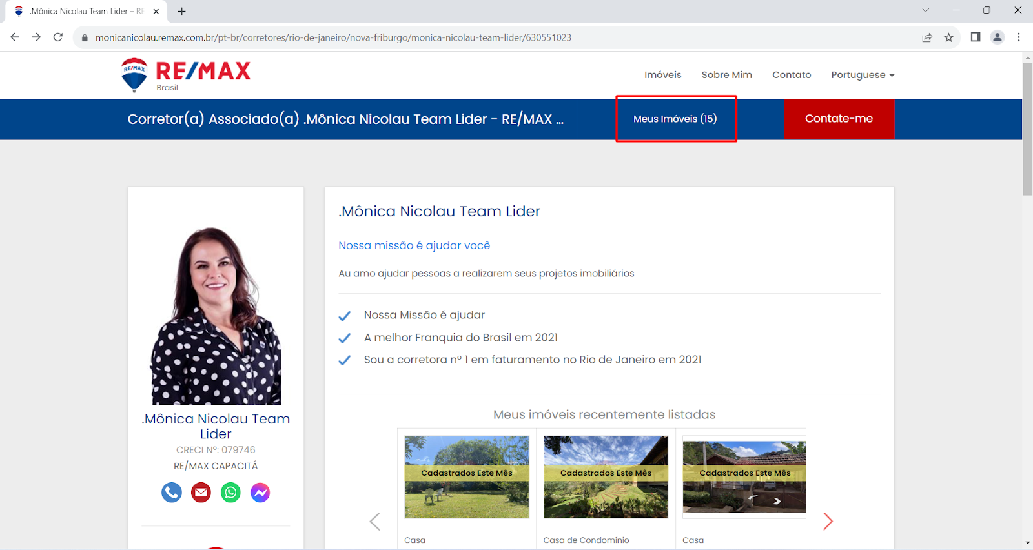Open the Portuguese language dropdown
Viewport: 1033px width, 550px height.
pyautogui.click(x=863, y=75)
